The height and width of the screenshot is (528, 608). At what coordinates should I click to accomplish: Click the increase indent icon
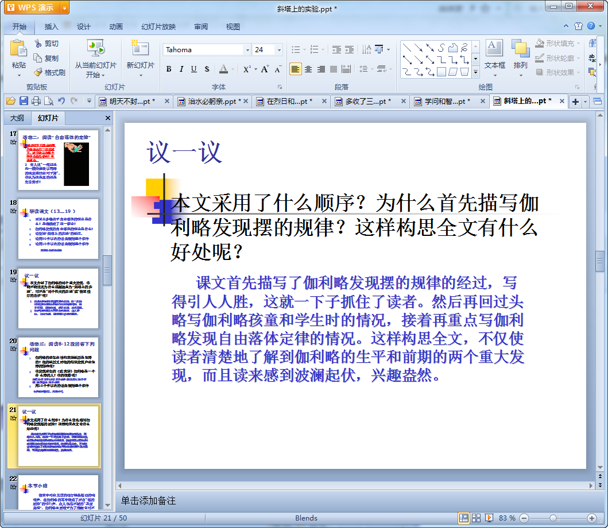pyautogui.click(x=350, y=49)
